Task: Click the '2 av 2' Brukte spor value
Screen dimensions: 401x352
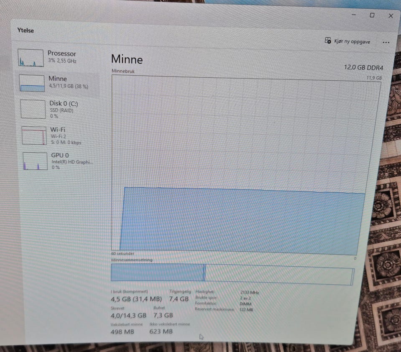Action: coord(245,298)
